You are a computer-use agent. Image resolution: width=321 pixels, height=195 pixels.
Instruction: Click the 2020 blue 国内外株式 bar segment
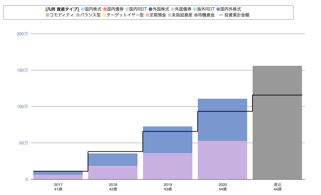(222, 120)
